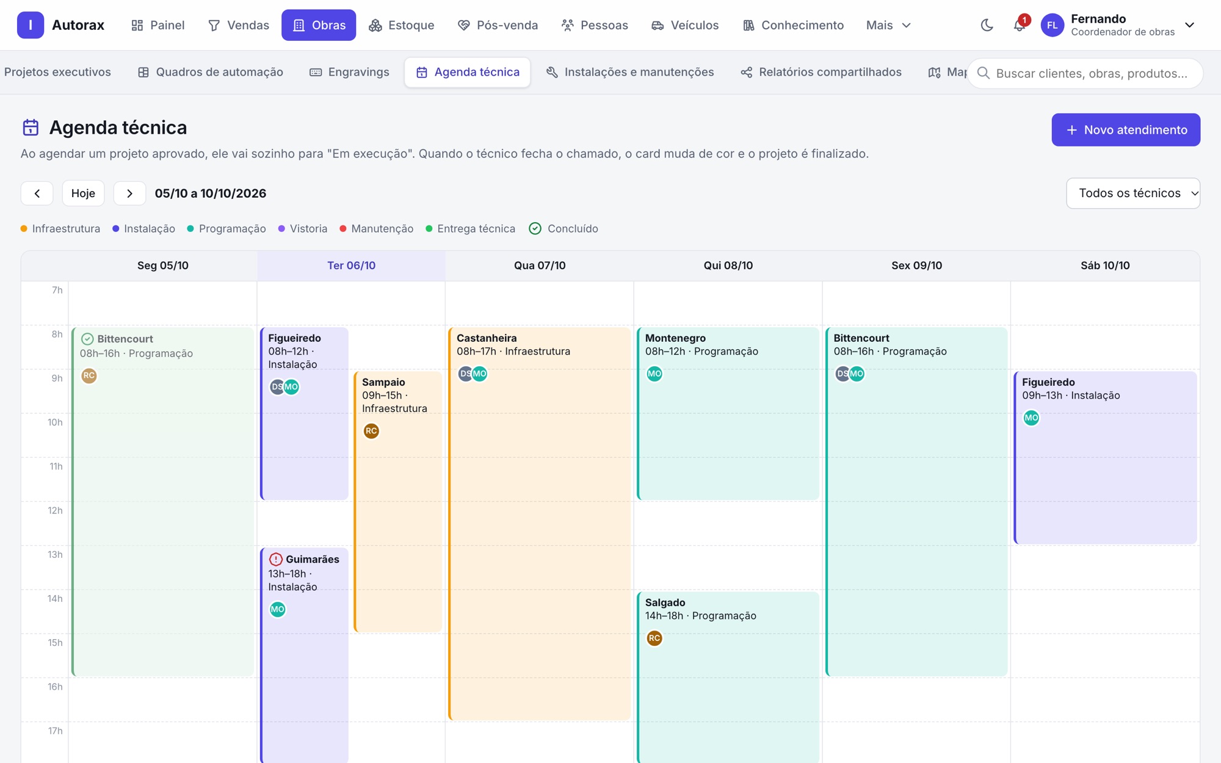The width and height of the screenshot is (1221, 763).
Task: Click the date range 05/10 a 10/10/2026
Action: click(x=211, y=193)
